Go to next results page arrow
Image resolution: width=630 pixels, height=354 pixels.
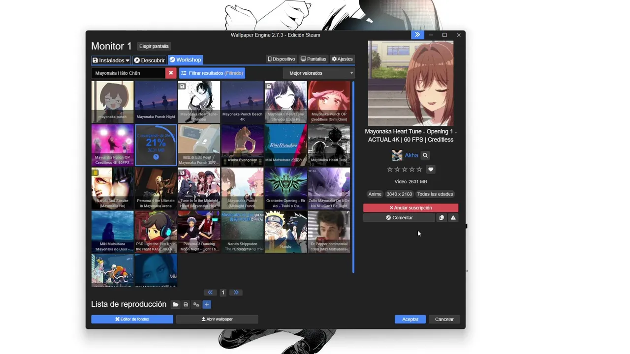click(x=236, y=293)
